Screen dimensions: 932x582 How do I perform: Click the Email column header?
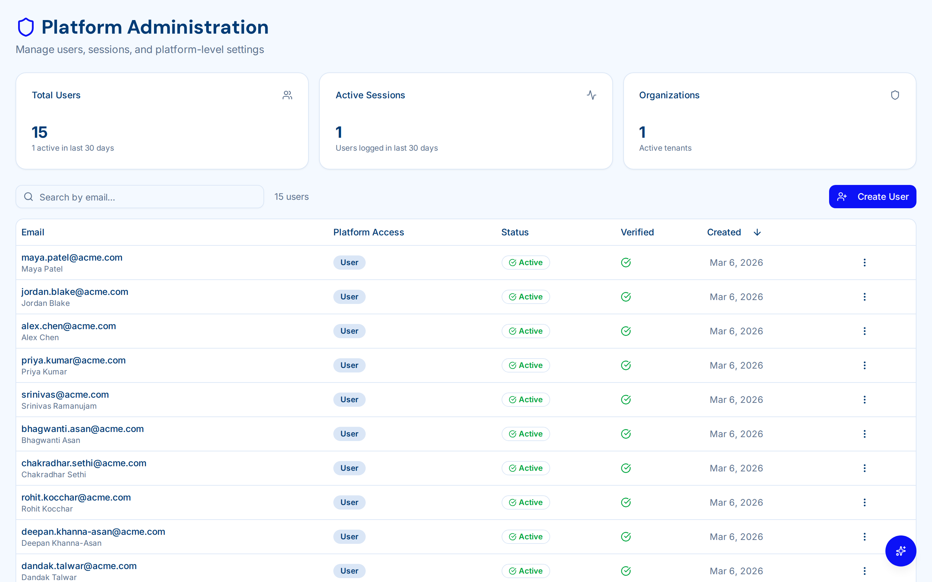click(33, 232)
